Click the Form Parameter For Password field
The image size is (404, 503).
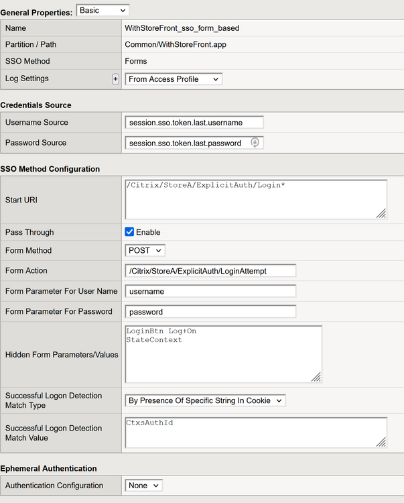[210, 312]
